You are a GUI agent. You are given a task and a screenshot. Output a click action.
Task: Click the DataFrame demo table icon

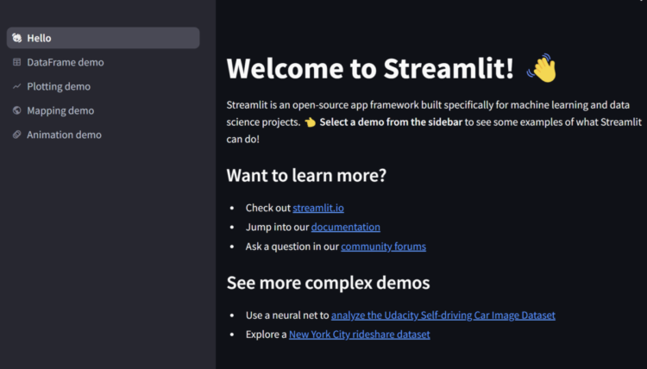click(x=17, y=62)
